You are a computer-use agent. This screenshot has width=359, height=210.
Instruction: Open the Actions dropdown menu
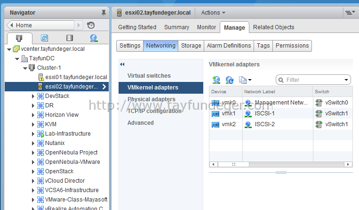point(213,13)
